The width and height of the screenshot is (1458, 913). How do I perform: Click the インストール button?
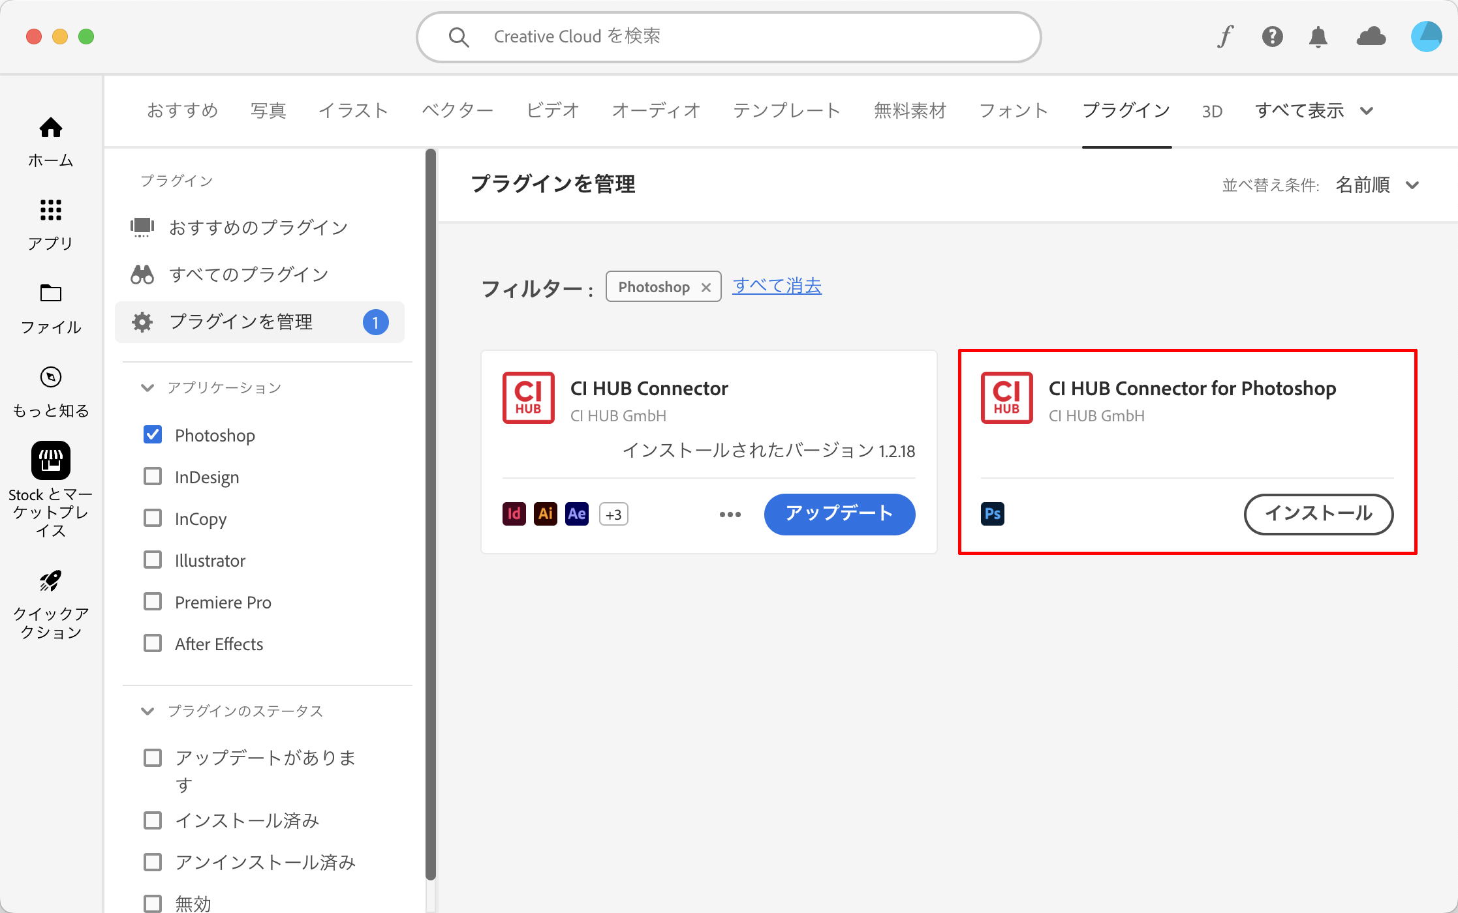(x=1318, y=514)
